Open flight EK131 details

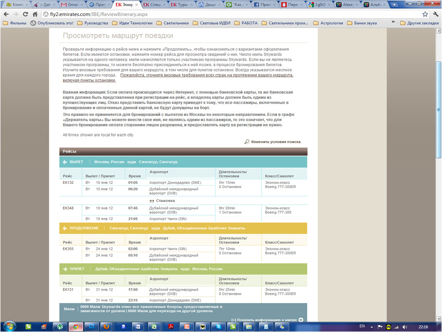coord(68,290)
